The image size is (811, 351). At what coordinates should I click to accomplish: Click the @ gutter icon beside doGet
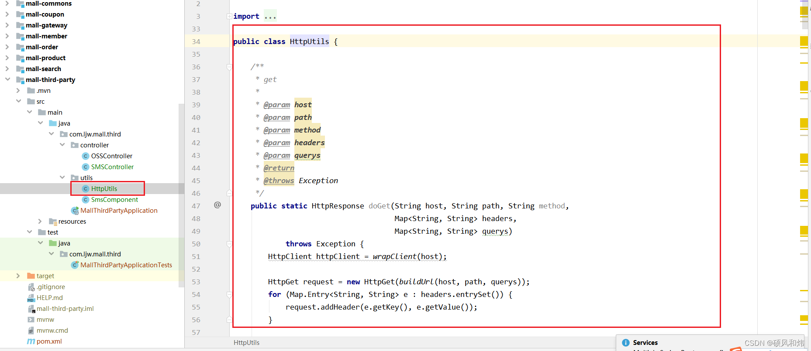[217, 205]
